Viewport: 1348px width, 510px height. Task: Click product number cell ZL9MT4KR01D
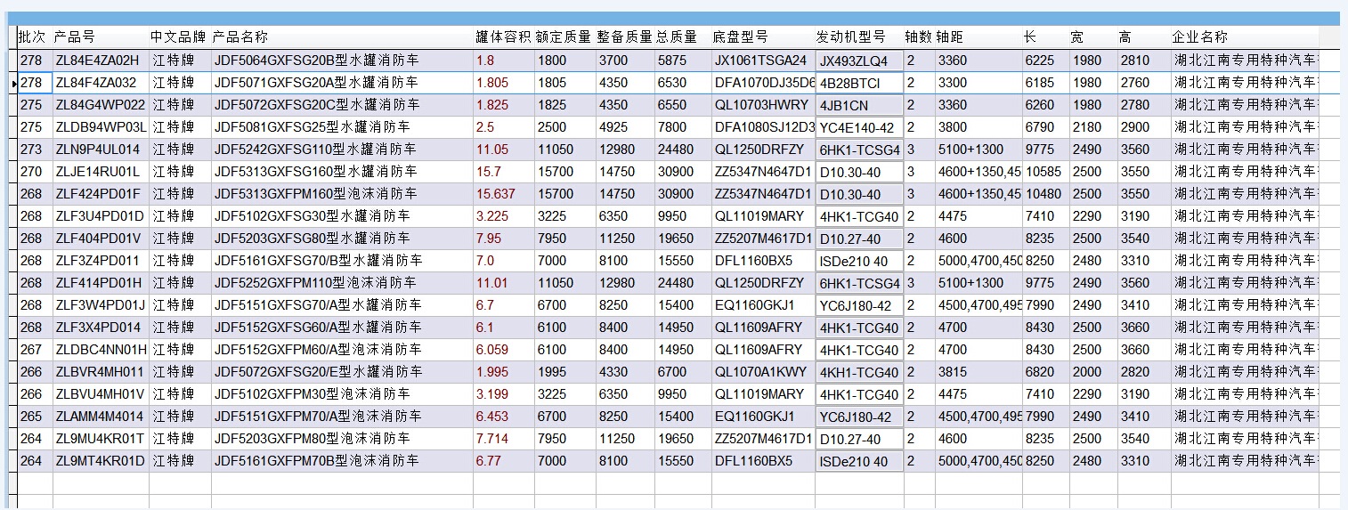click(98, 461)
